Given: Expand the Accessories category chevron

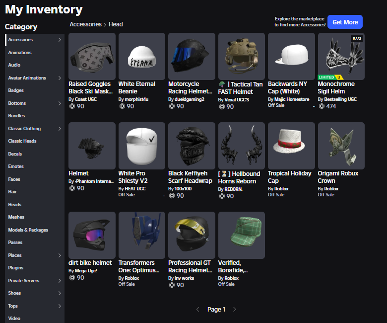Looking at the screenshot, I should pos(60,40).
